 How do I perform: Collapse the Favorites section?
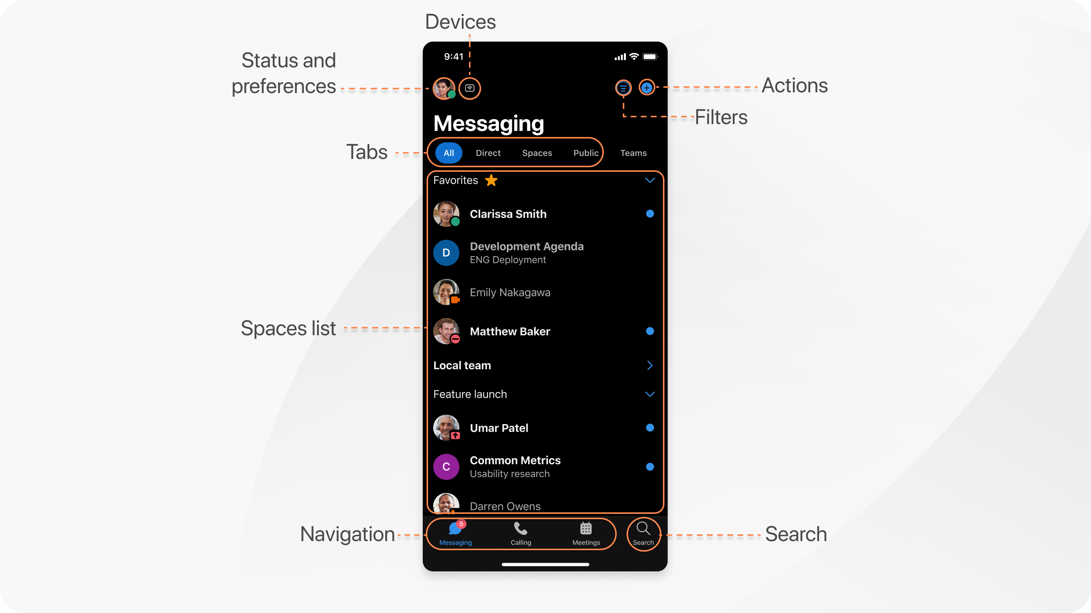[x=648, y=180]
